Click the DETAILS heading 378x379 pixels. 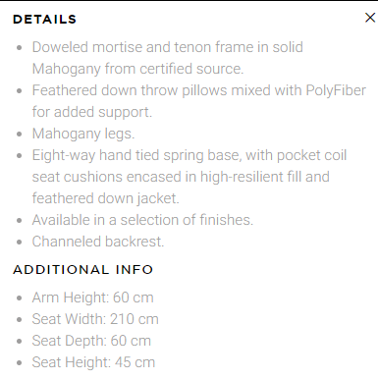coord(44,20)
